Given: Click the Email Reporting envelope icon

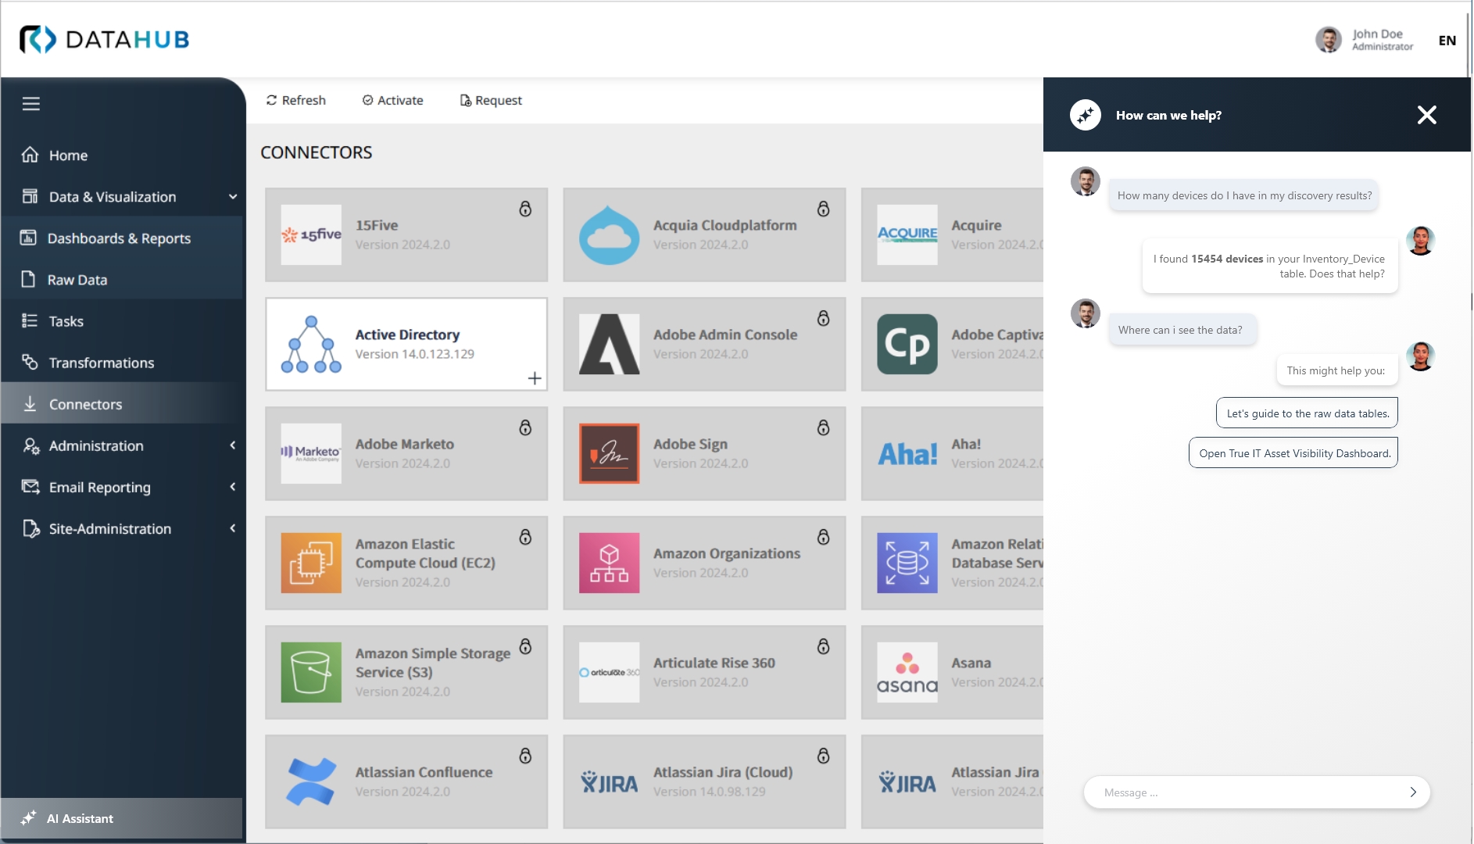Looking at the screenshot, I should point(30,487).
